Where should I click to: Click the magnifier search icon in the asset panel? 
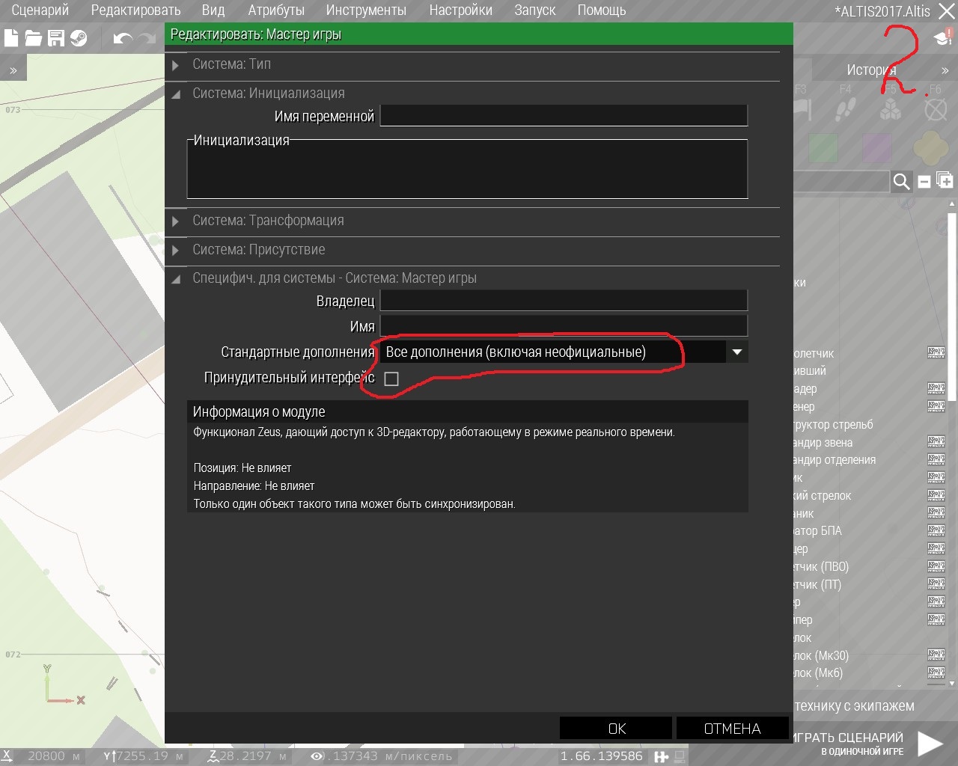(x=901, y=181)
